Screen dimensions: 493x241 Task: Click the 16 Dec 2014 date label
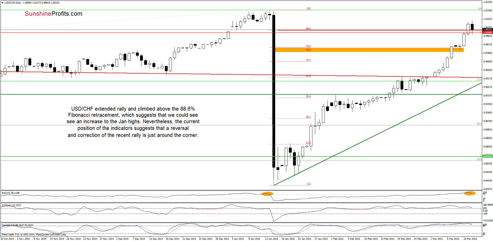173,239
